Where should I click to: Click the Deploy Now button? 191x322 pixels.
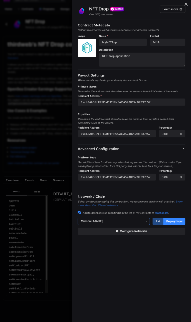click(174, 221)
